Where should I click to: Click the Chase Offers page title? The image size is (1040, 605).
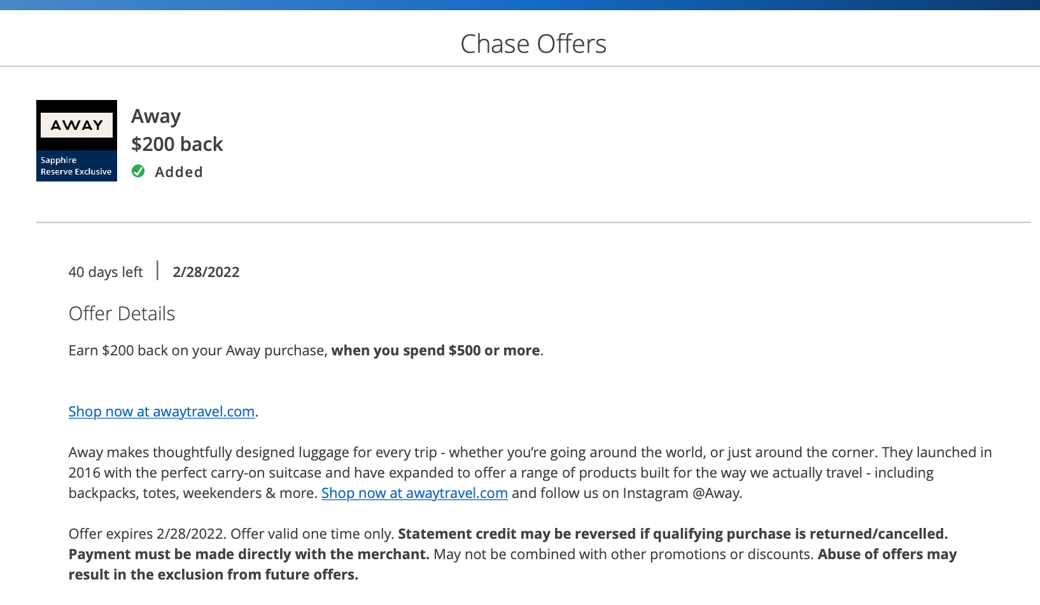[x=533, y=44]
